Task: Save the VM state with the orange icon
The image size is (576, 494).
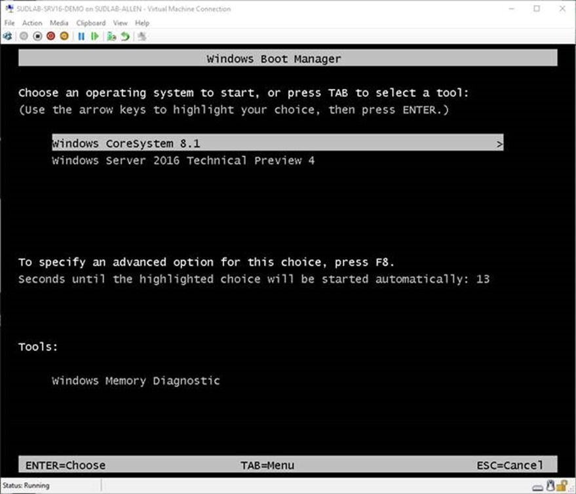Action: 64,36
